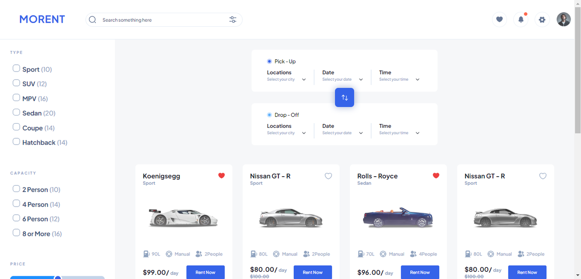The image size is (581, 279).
Task: Check the Sport type filter
Action: point(16,68)
